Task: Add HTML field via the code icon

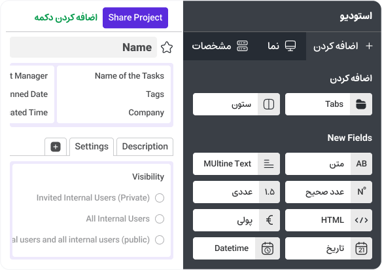Action: (x=361, y=220)
